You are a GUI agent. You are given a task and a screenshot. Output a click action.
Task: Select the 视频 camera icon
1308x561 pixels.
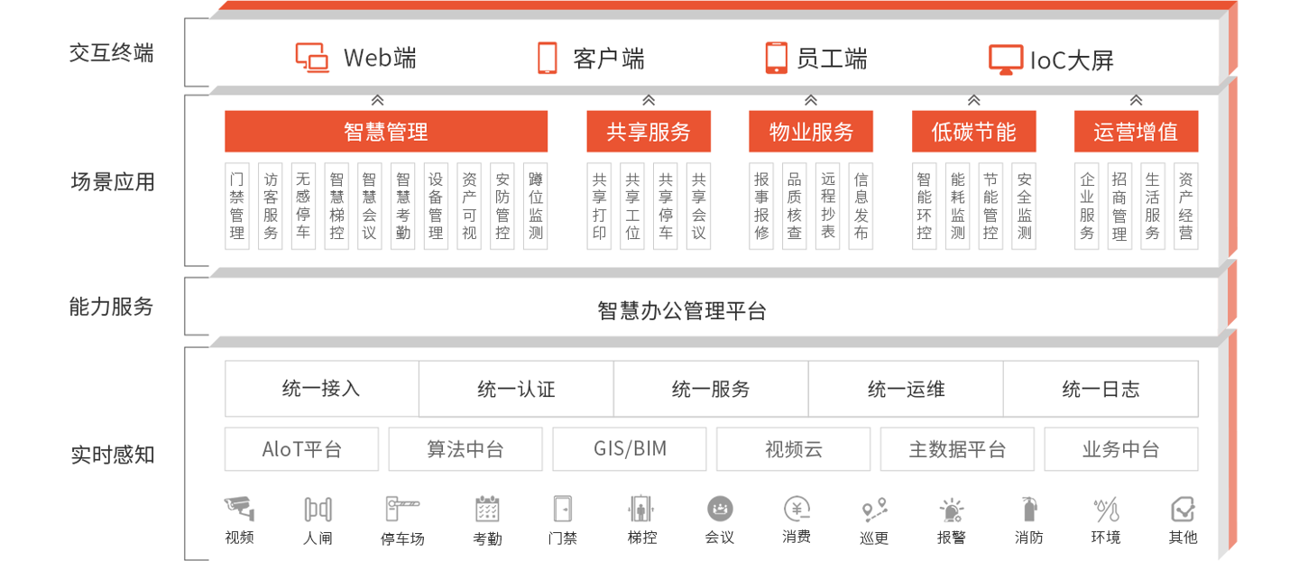(x=240, y=508)
